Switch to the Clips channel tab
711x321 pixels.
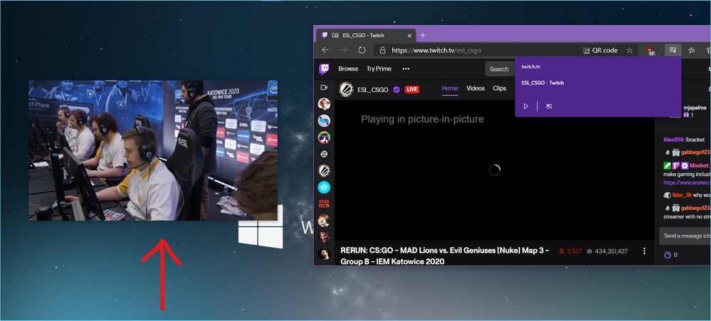499,88
